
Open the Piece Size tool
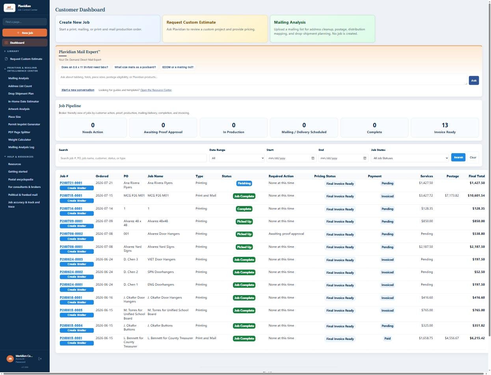(x=15, y=117)
